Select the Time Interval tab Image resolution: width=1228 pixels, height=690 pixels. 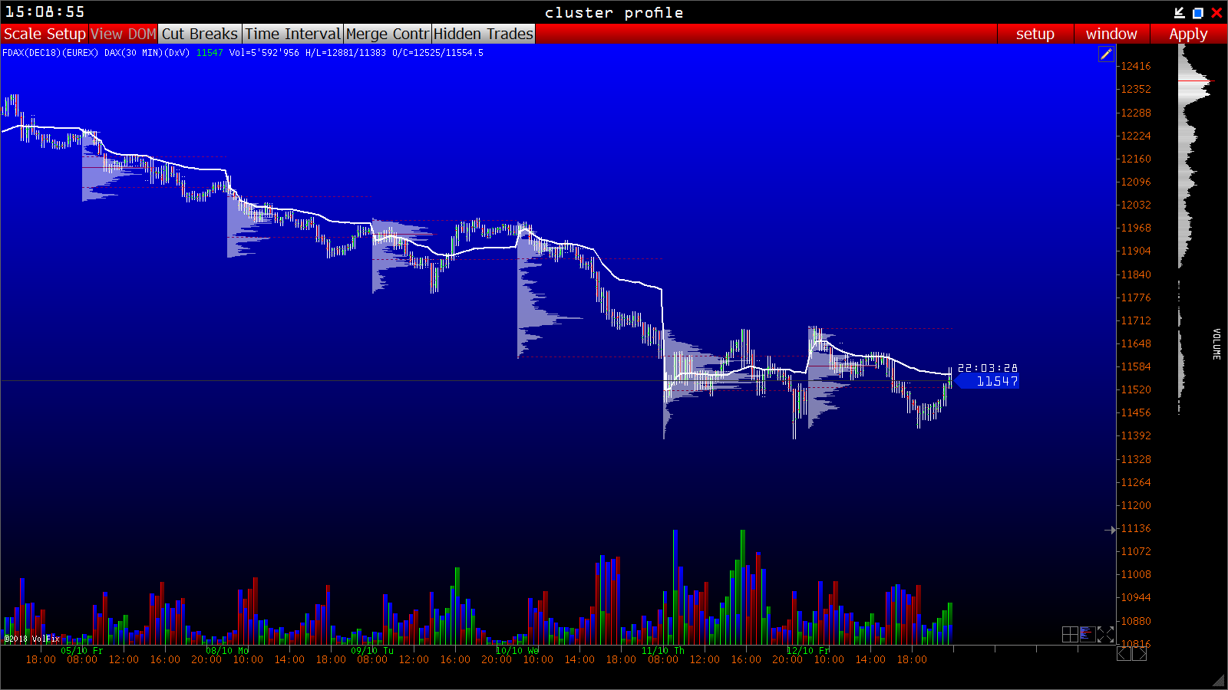coord(292,34)
